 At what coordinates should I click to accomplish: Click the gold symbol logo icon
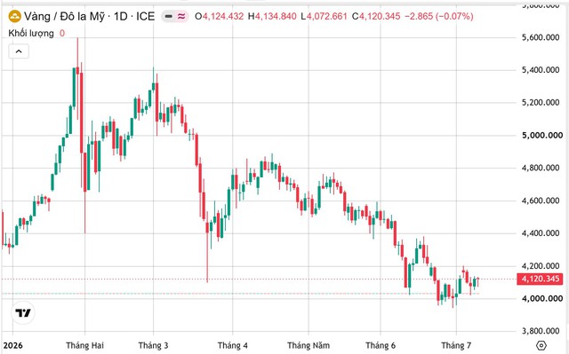click(x=14, y=16)
